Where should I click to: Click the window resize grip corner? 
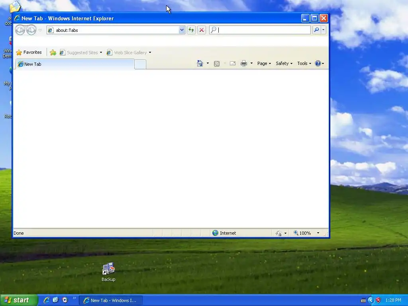[x=326, y=234]
